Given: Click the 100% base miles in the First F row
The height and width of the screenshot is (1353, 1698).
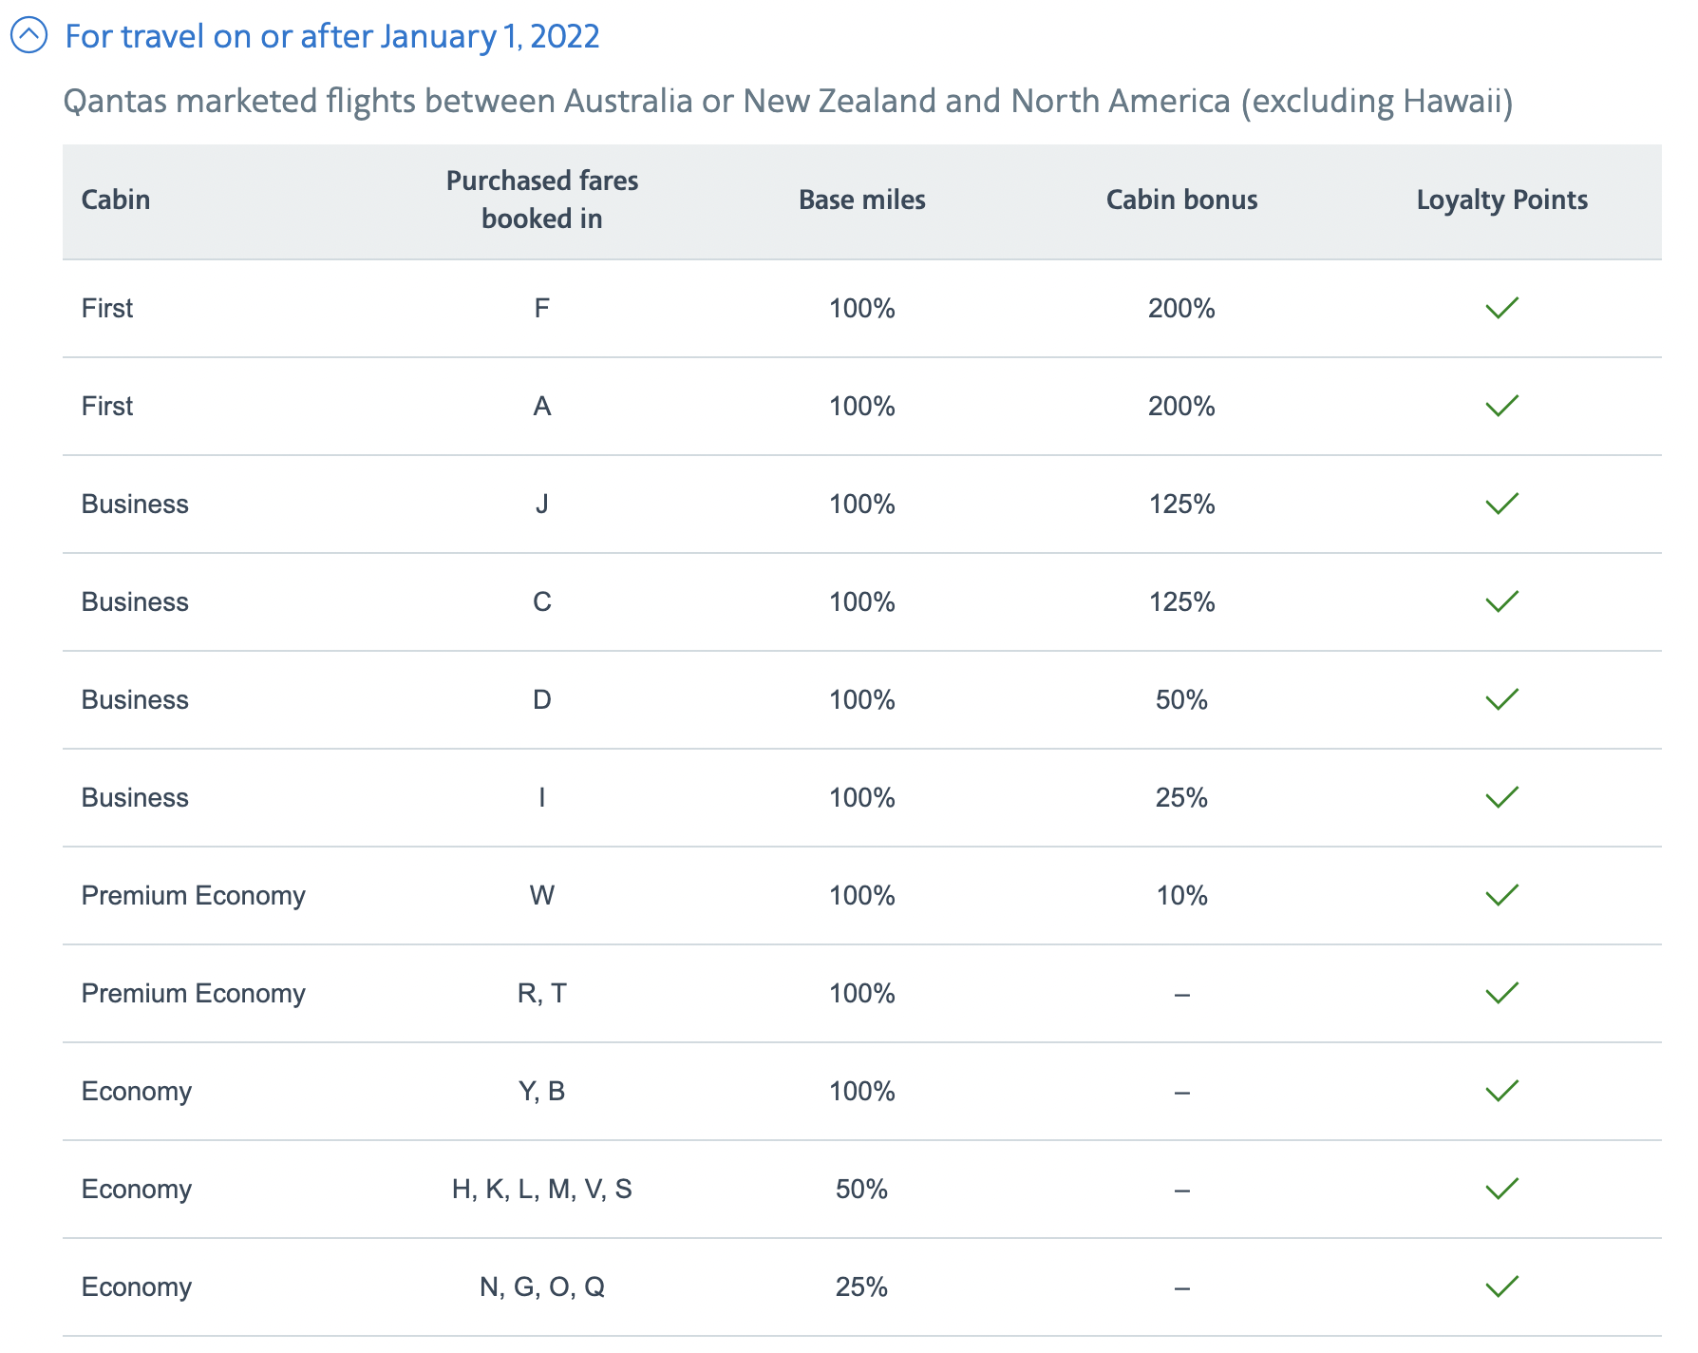Looking at the screenshot, I should click(x=861, y=308).
